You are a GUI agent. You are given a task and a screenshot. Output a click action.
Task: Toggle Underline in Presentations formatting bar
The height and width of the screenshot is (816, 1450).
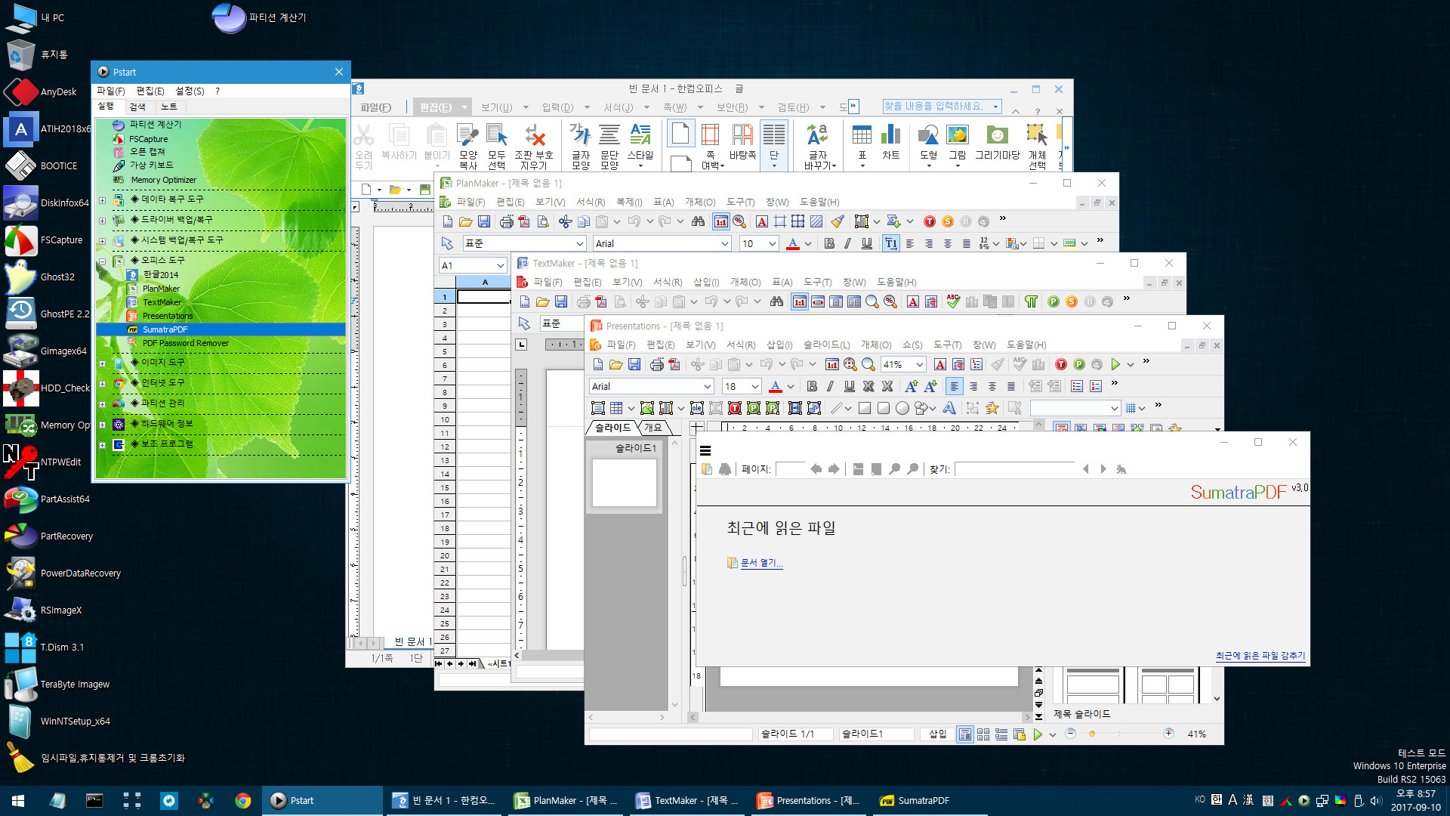click(850, 386)
